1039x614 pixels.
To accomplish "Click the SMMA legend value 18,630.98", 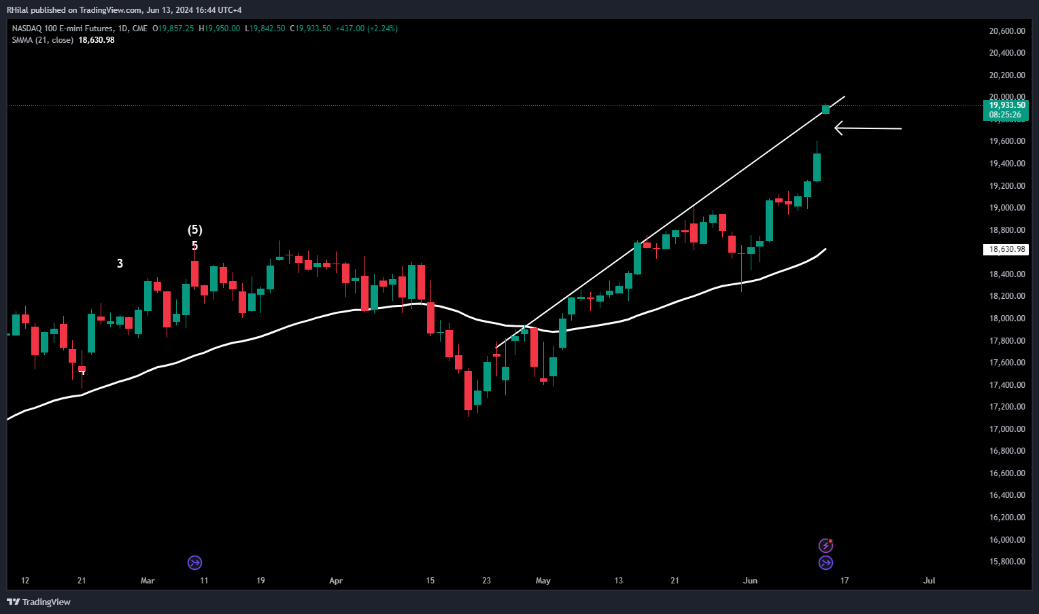I will [97, 40].
